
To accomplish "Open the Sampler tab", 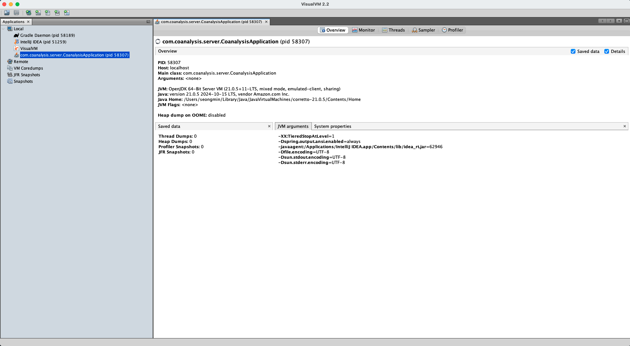I will pos(424,30).
